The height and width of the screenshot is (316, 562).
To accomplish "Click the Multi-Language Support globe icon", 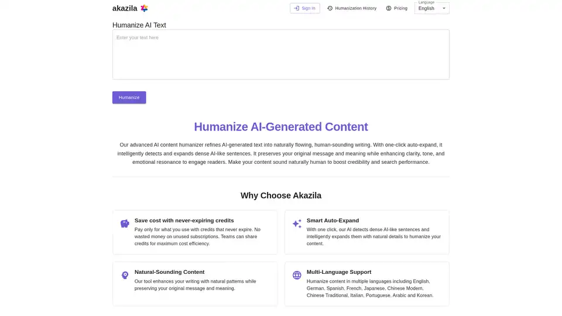I will click(297, 275).
